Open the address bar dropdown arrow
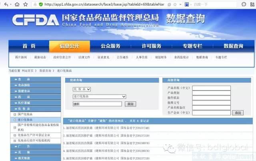256x161 pixels. [180, 4]
